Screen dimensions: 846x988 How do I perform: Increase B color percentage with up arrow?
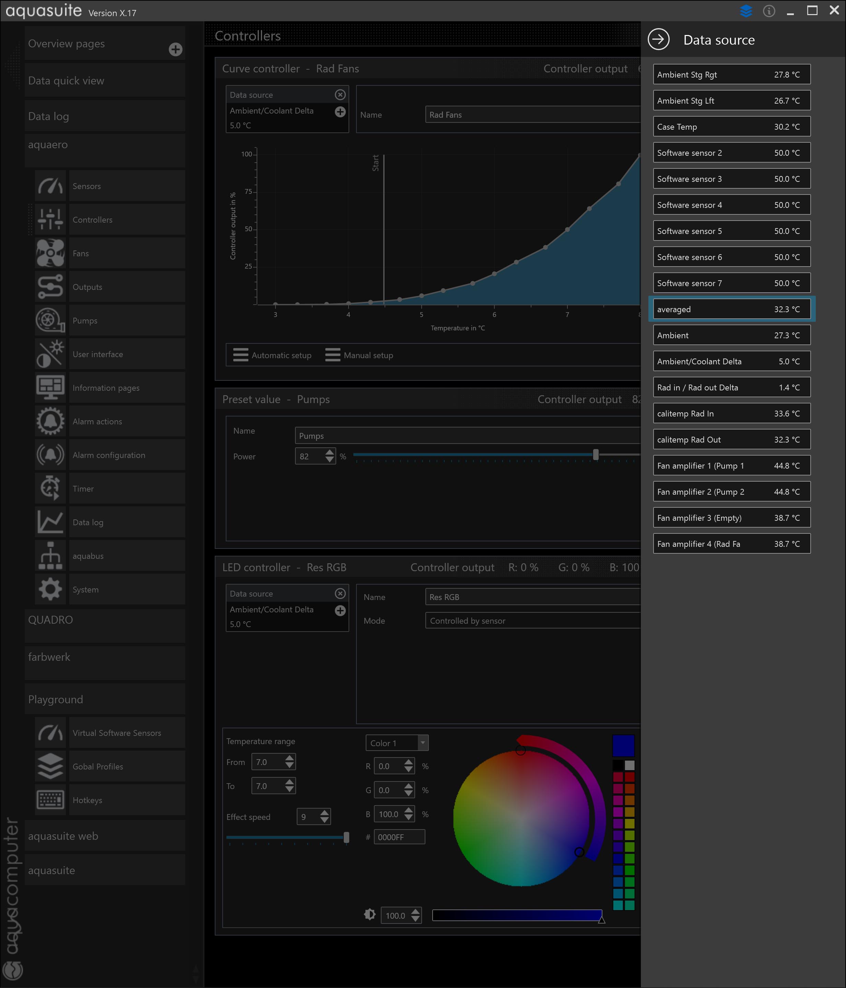point(409,810)
